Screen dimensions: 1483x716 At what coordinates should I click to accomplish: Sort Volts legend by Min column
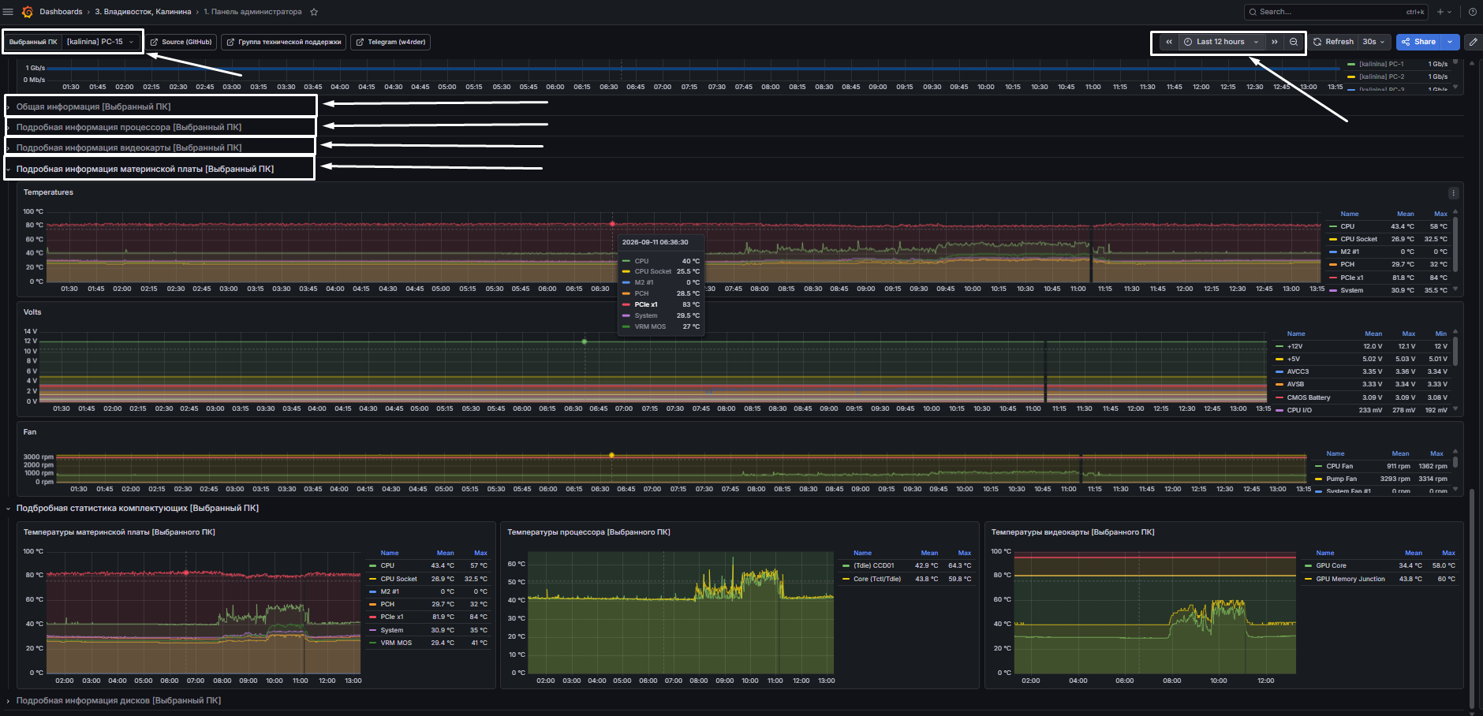click(1440, 334)
